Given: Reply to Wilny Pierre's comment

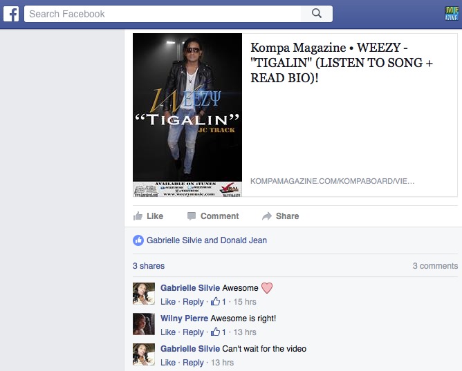Looking at the screenshot, I should tap(193, 332).
